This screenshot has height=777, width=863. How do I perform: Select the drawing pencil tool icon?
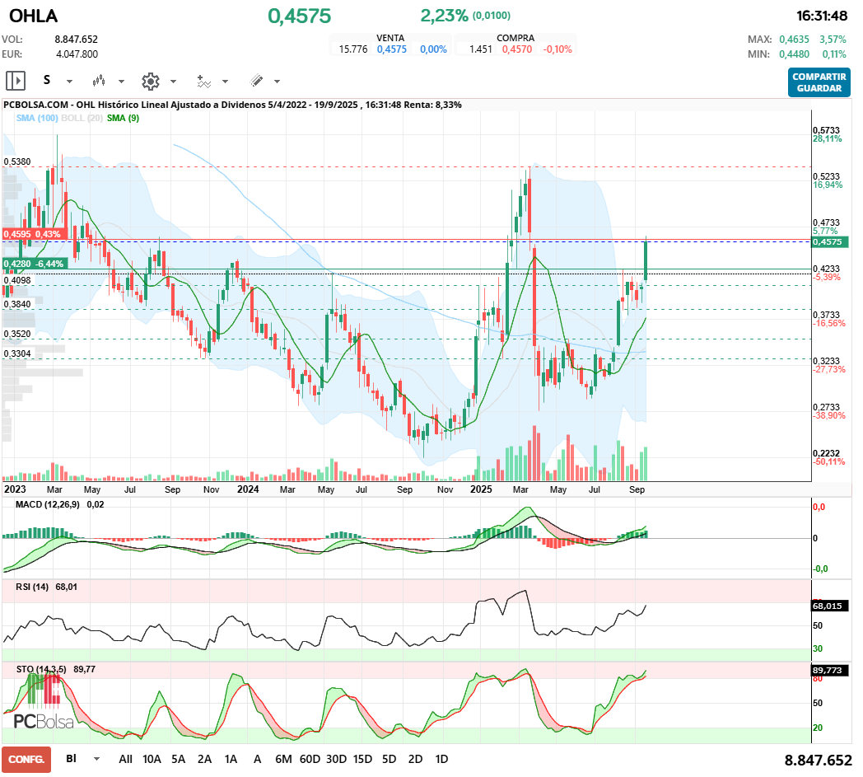pos(256,81)
